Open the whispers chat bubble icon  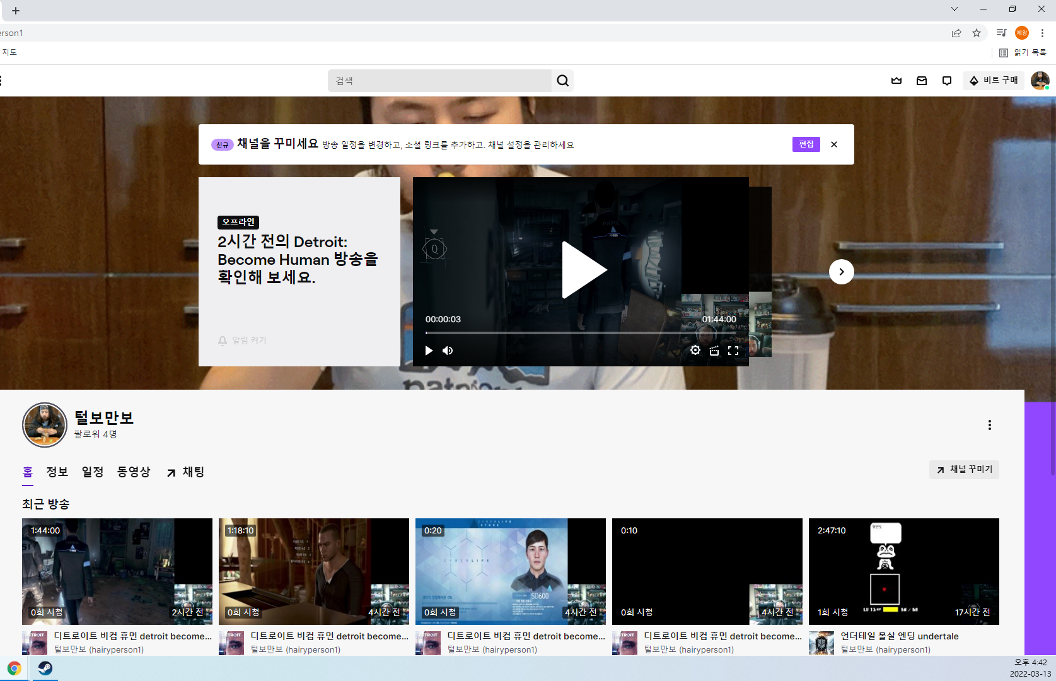point(947,81)
